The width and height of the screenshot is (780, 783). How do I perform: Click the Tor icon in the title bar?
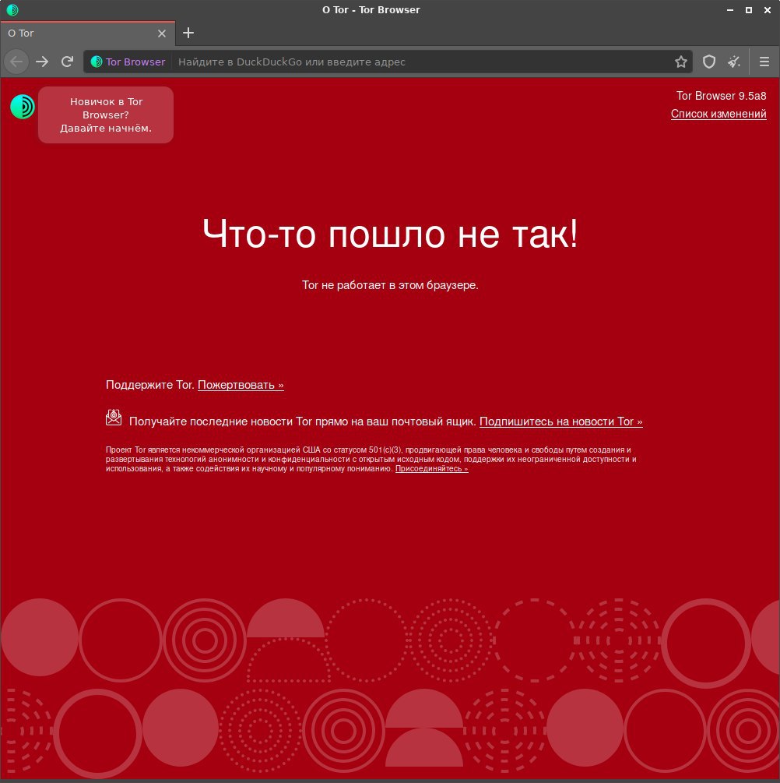[x=12, y=9]
